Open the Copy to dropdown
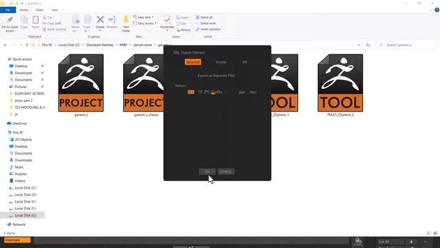Viewport: 440px width, 248px height. pyautogui.click(x=87, y=23)
